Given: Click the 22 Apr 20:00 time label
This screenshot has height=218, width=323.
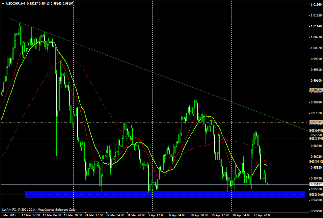Looking at the screenshot, I should 262,215.
